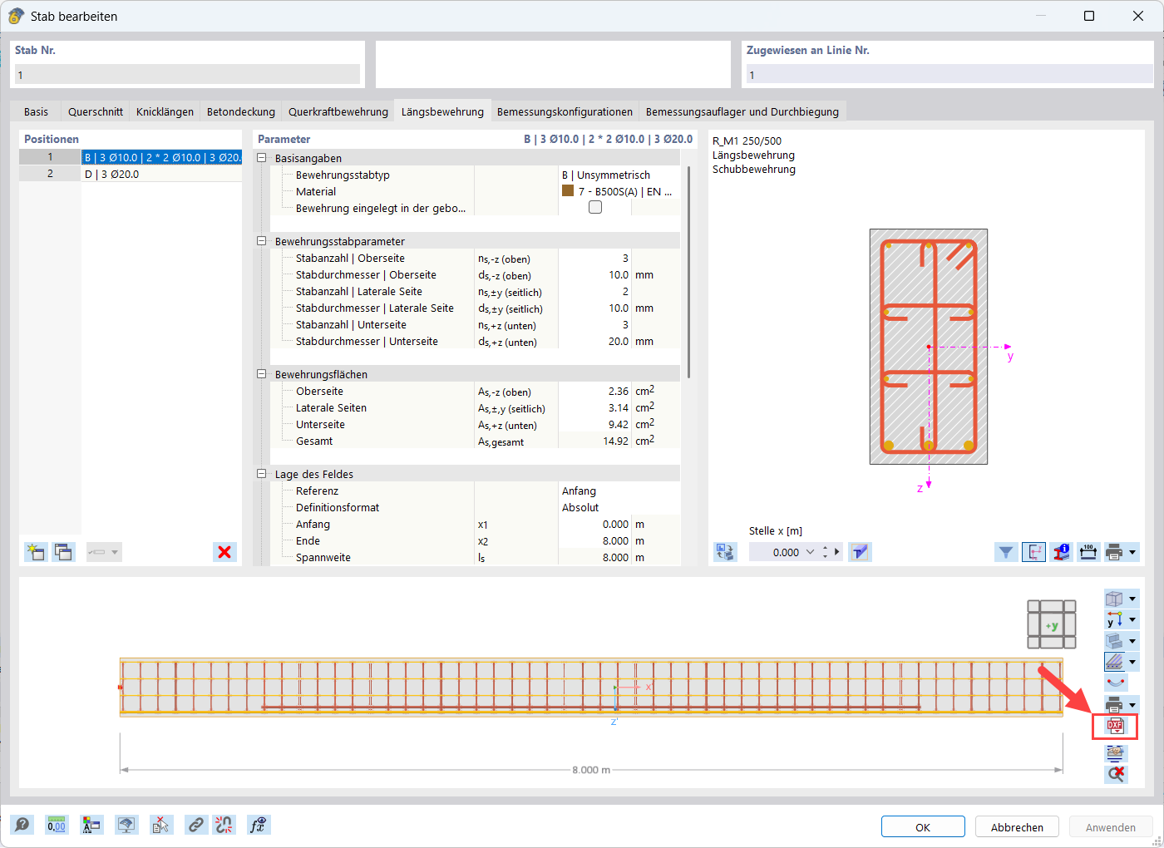Click the 'Absolut' Definitionsformat value

tap(580, 507)
